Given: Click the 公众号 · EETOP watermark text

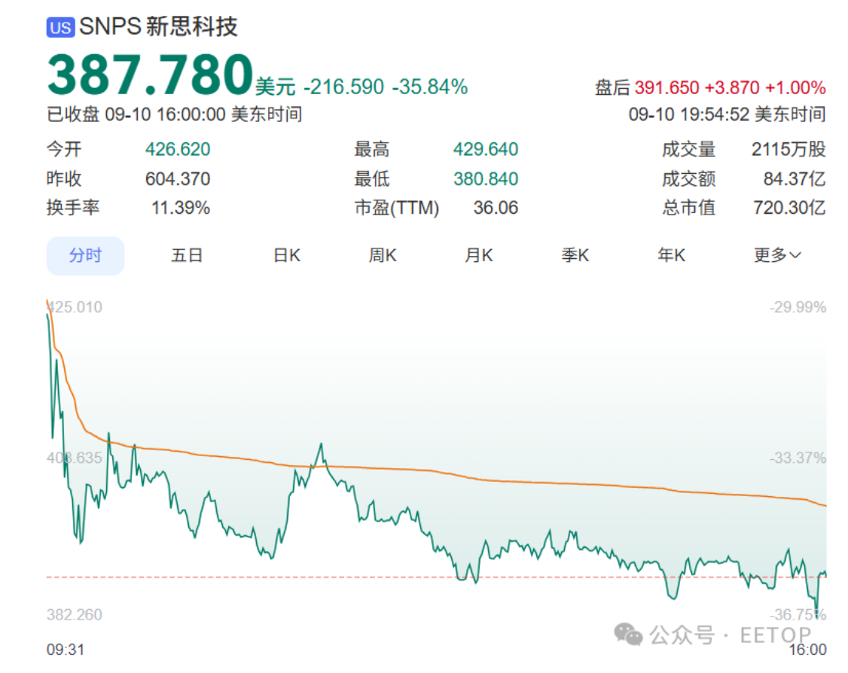Looking at the screenshot, I should point(730,635).
